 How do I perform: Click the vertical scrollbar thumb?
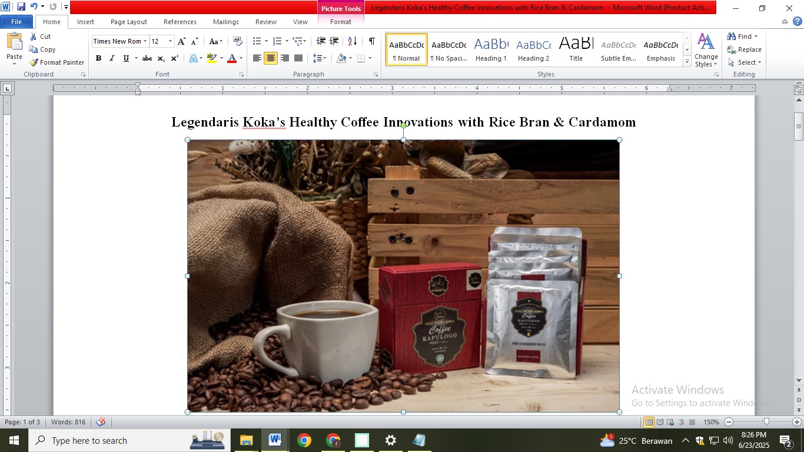[x=799, y=127]
